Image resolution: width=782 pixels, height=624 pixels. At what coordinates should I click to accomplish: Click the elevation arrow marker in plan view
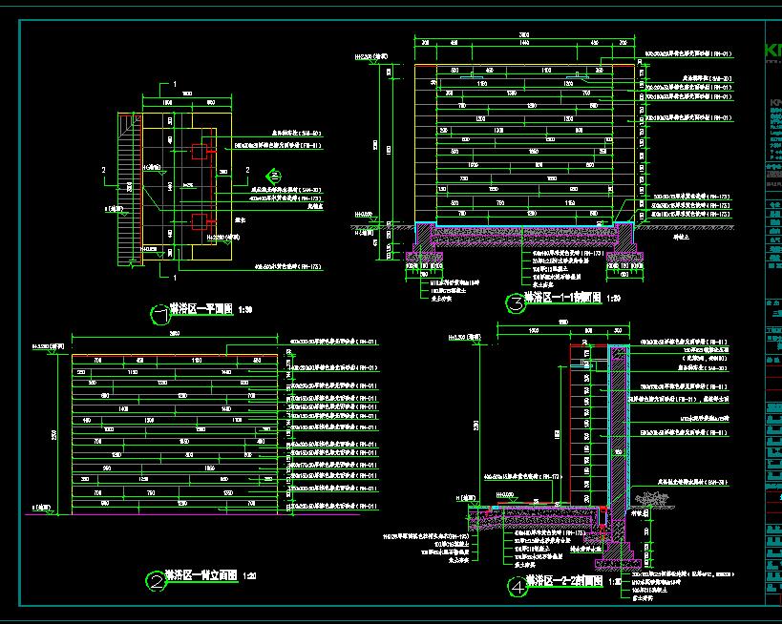pos(273,176)
